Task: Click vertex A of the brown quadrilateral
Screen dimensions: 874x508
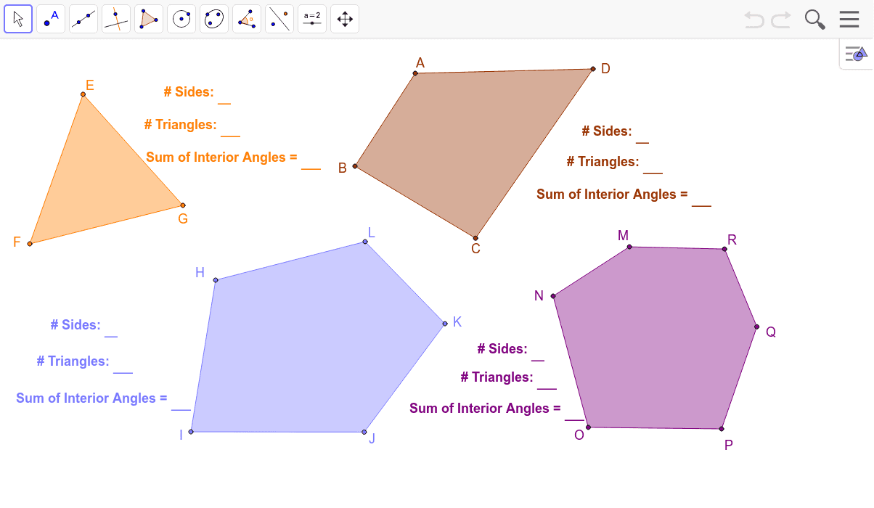Action: 416,73
